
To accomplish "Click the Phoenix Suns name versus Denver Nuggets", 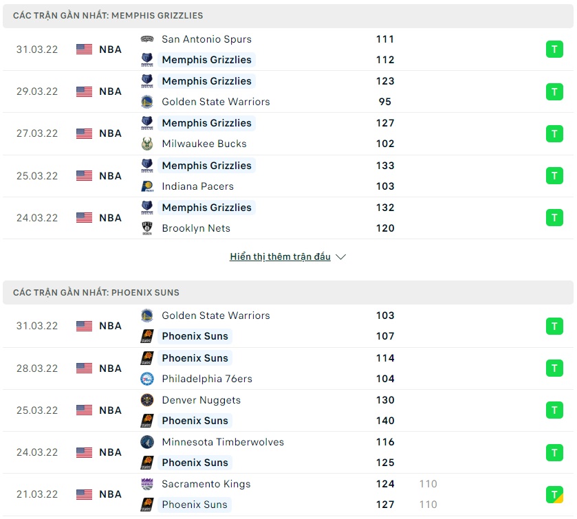I will click(195, 421).
